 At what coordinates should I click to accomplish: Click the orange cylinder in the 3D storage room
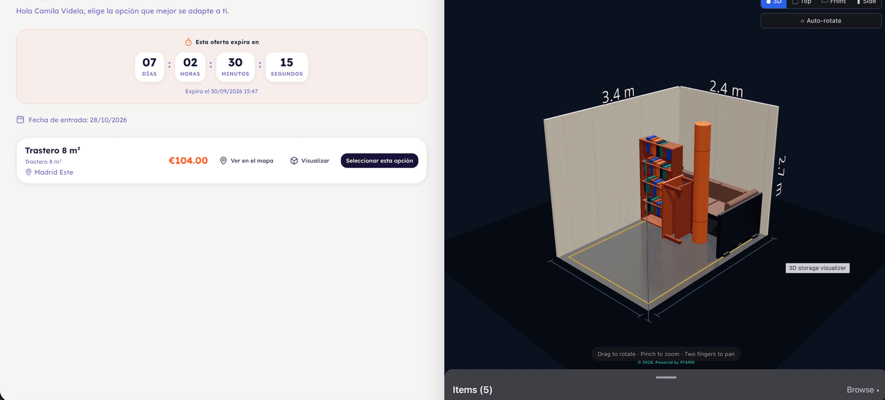702,182
